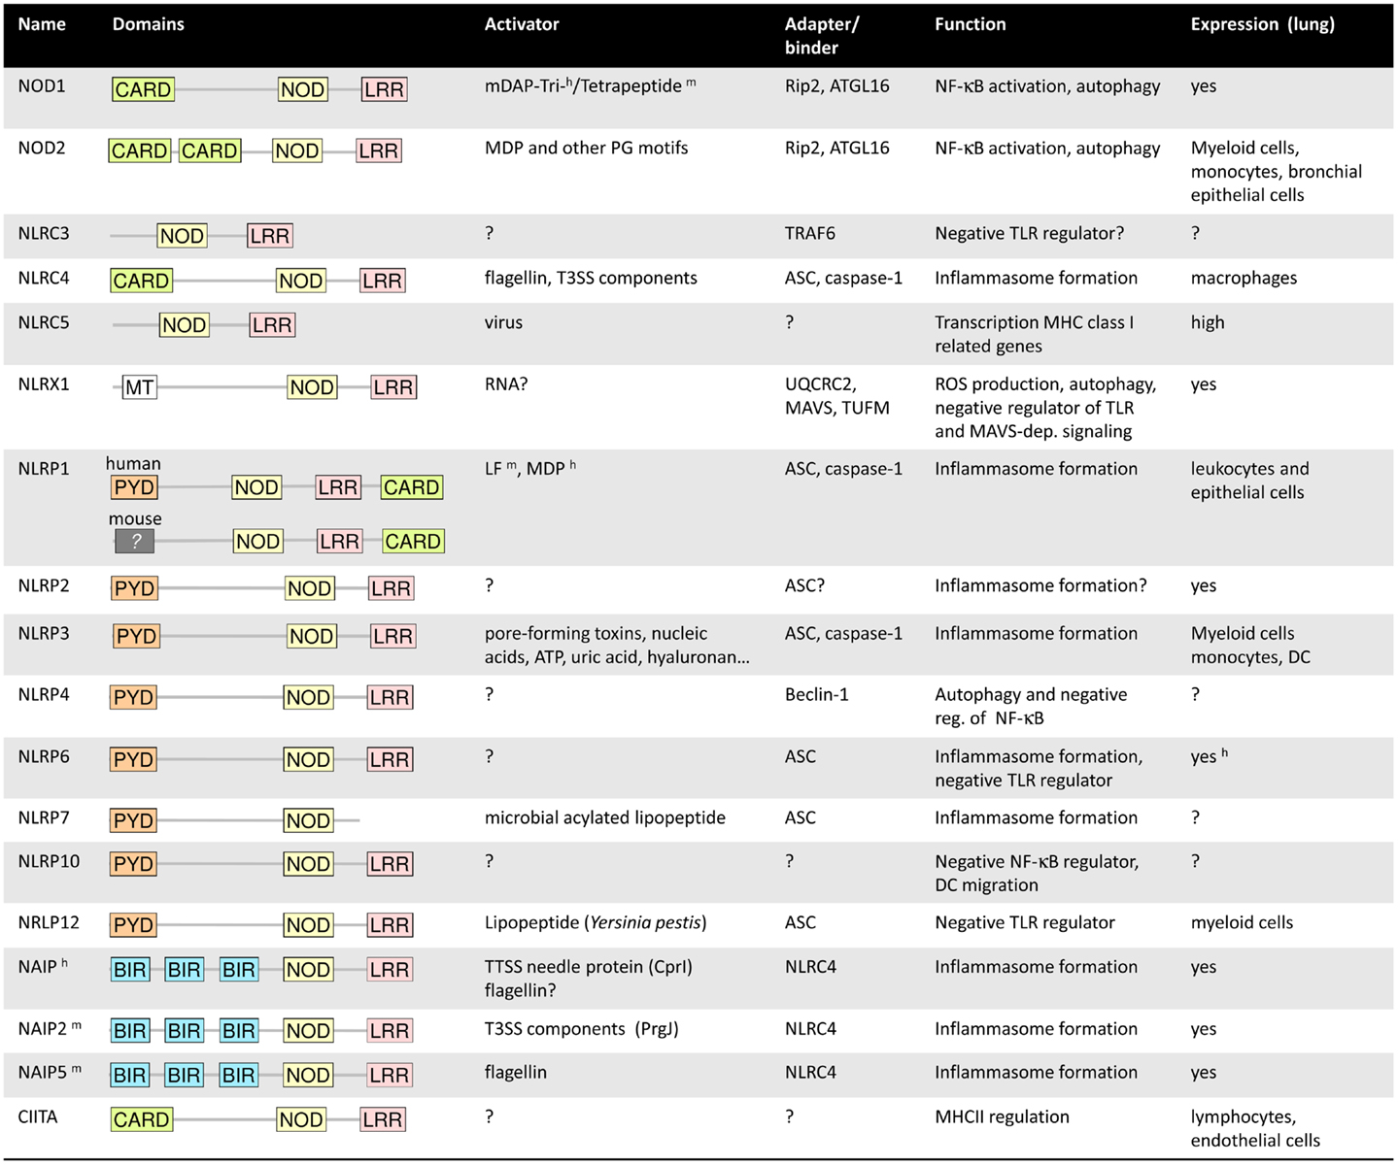This screenshot has height=1165, width=1398.
Task: Click the MT domain box in NLRX1 row
Action: 139,387
